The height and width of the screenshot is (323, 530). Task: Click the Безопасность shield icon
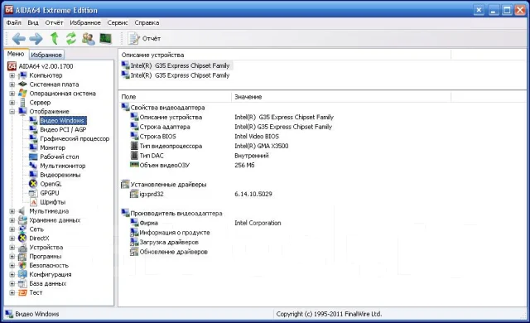coord(22,266)
